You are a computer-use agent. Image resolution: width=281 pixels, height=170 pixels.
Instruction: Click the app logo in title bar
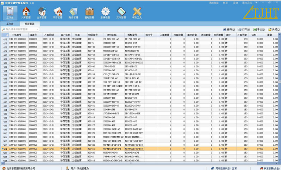(2, 3)
